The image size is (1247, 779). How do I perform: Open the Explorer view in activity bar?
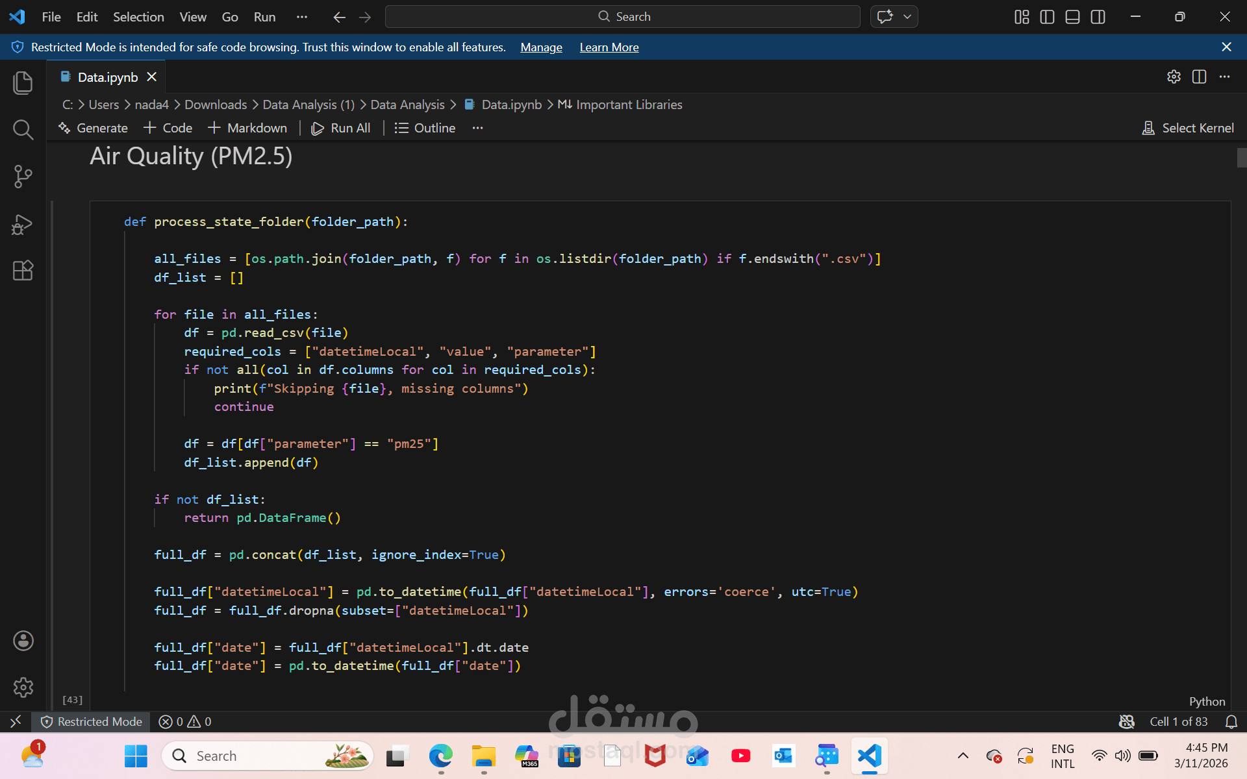pos(23,82)
